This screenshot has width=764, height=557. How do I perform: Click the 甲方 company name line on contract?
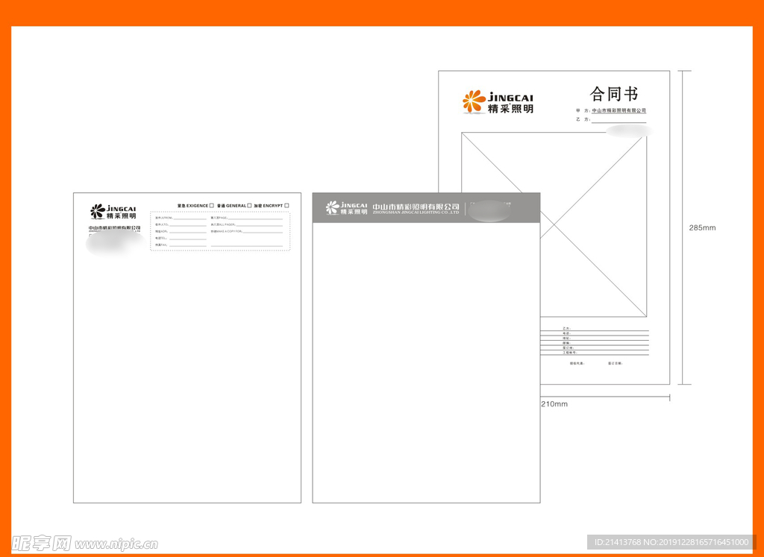coord(619,111)
